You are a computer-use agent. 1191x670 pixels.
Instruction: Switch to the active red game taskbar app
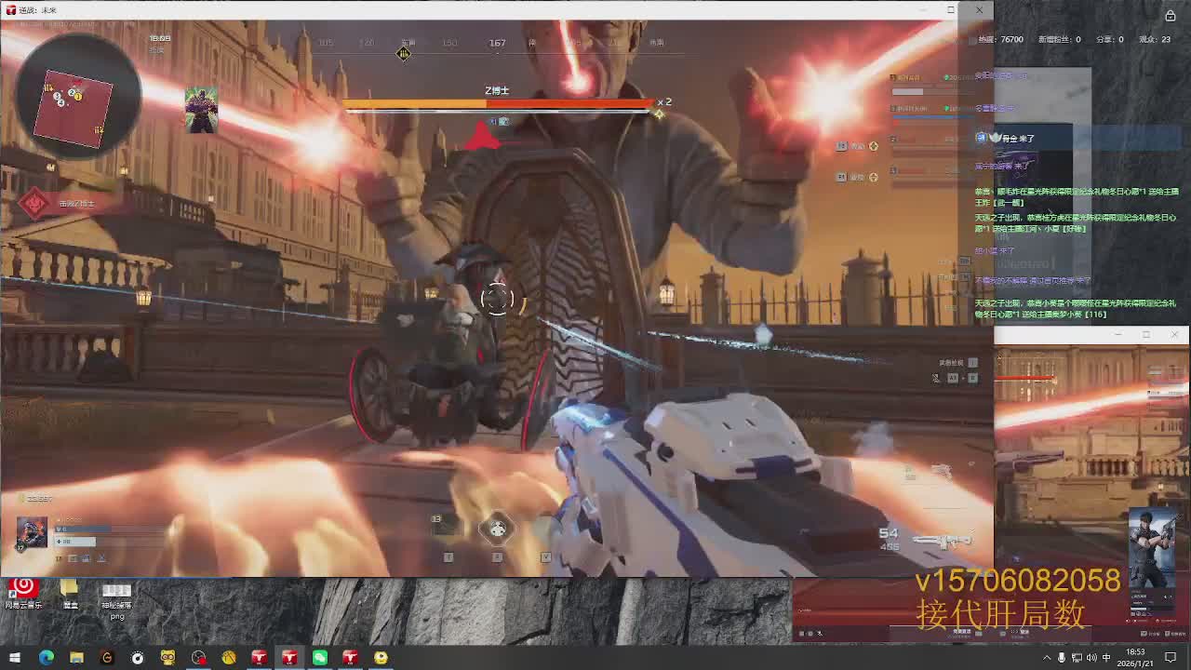click(x=289, y=658)
